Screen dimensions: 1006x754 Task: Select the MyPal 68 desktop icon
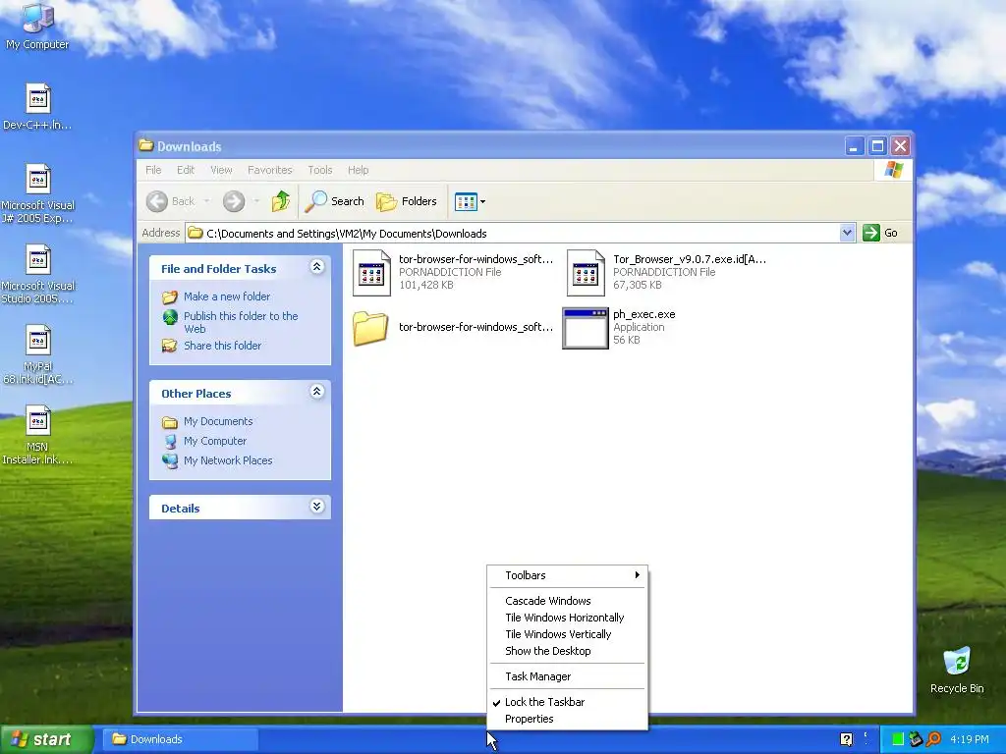(38, 340)
